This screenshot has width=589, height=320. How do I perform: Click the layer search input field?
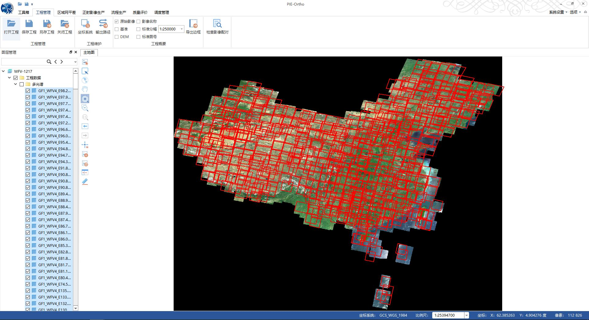tap(24, 62)
